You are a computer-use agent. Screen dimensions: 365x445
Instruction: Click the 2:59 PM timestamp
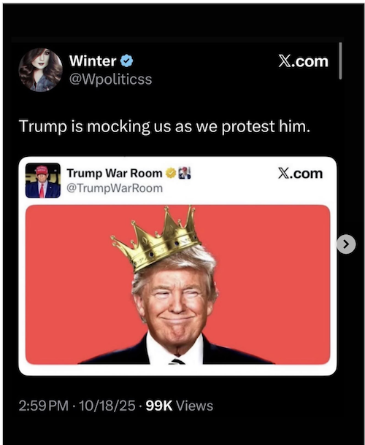(44, 406)
